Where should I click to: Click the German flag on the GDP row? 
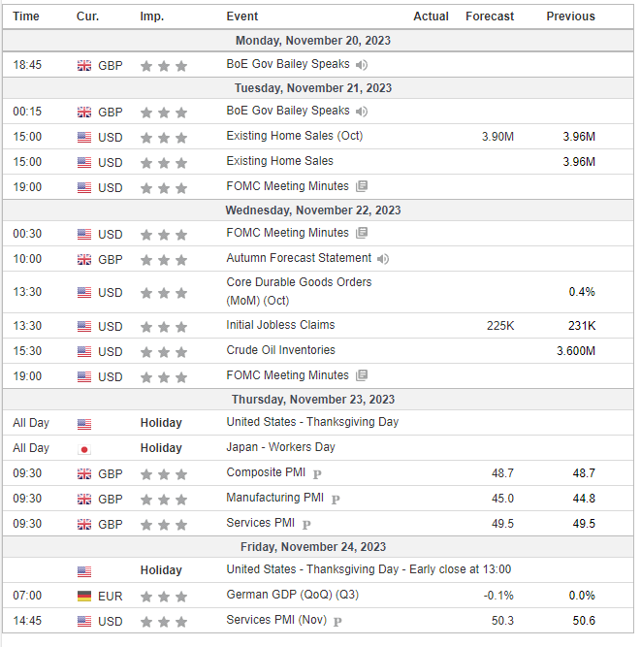[84, 596]
